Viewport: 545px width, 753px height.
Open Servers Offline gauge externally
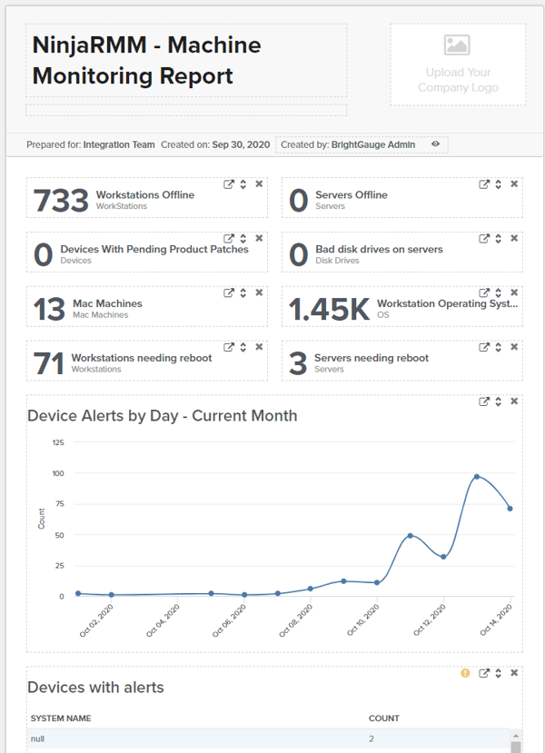click(x=484, y=183)
